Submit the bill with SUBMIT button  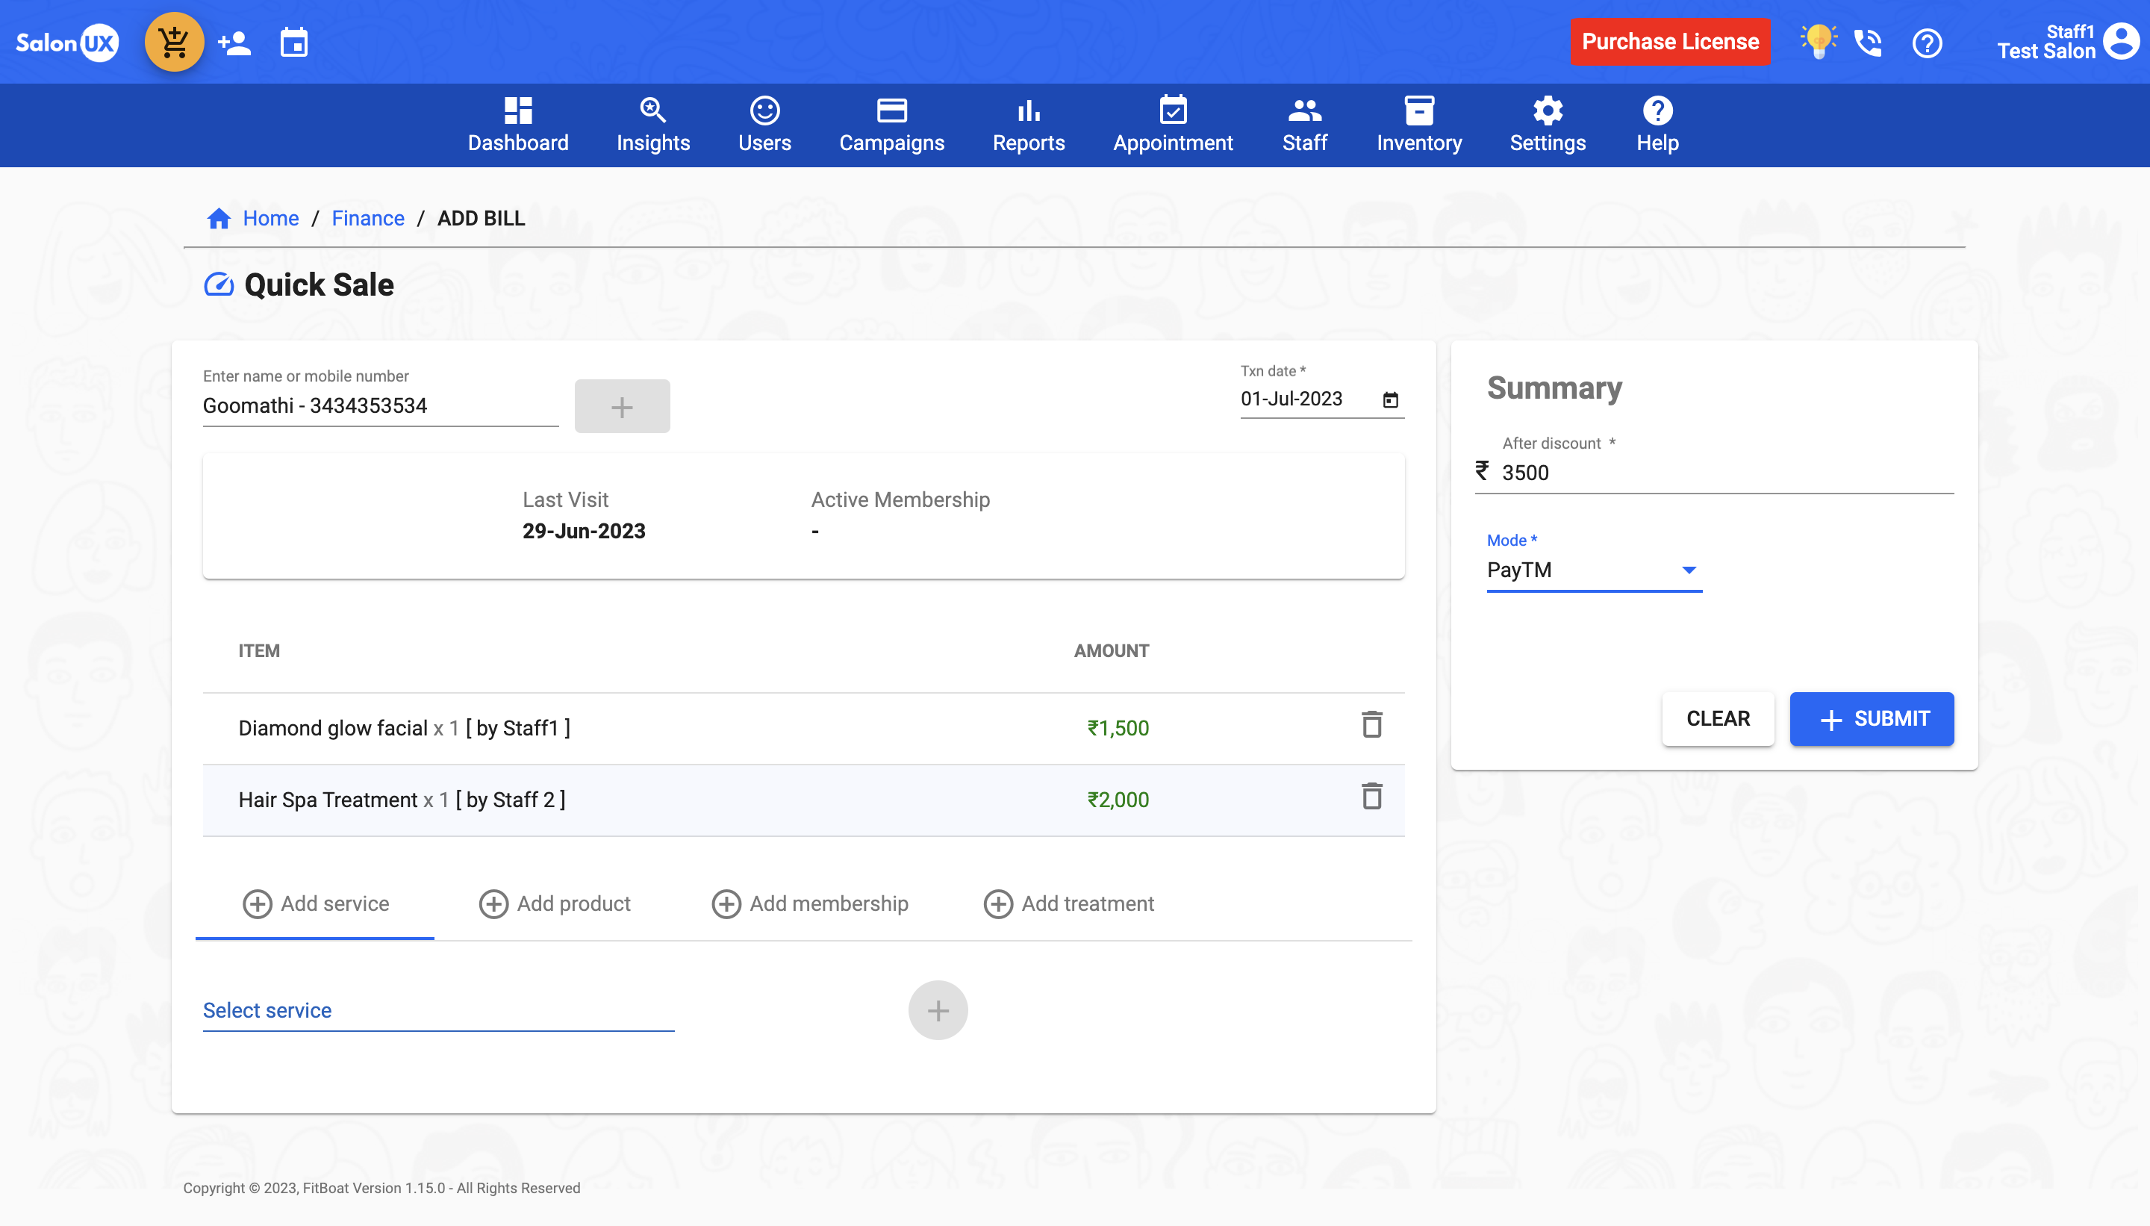point(1871,718)
